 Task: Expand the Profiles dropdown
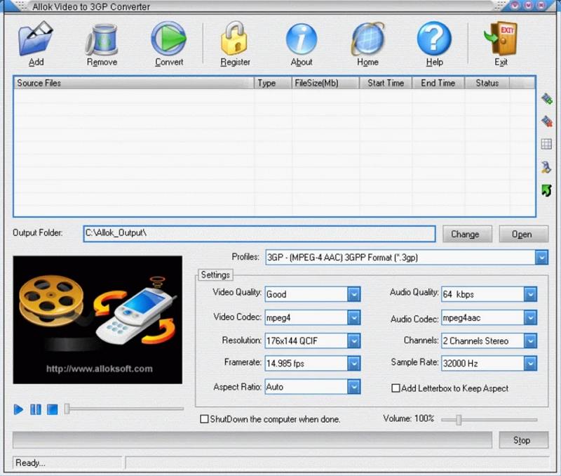point(541,258)
